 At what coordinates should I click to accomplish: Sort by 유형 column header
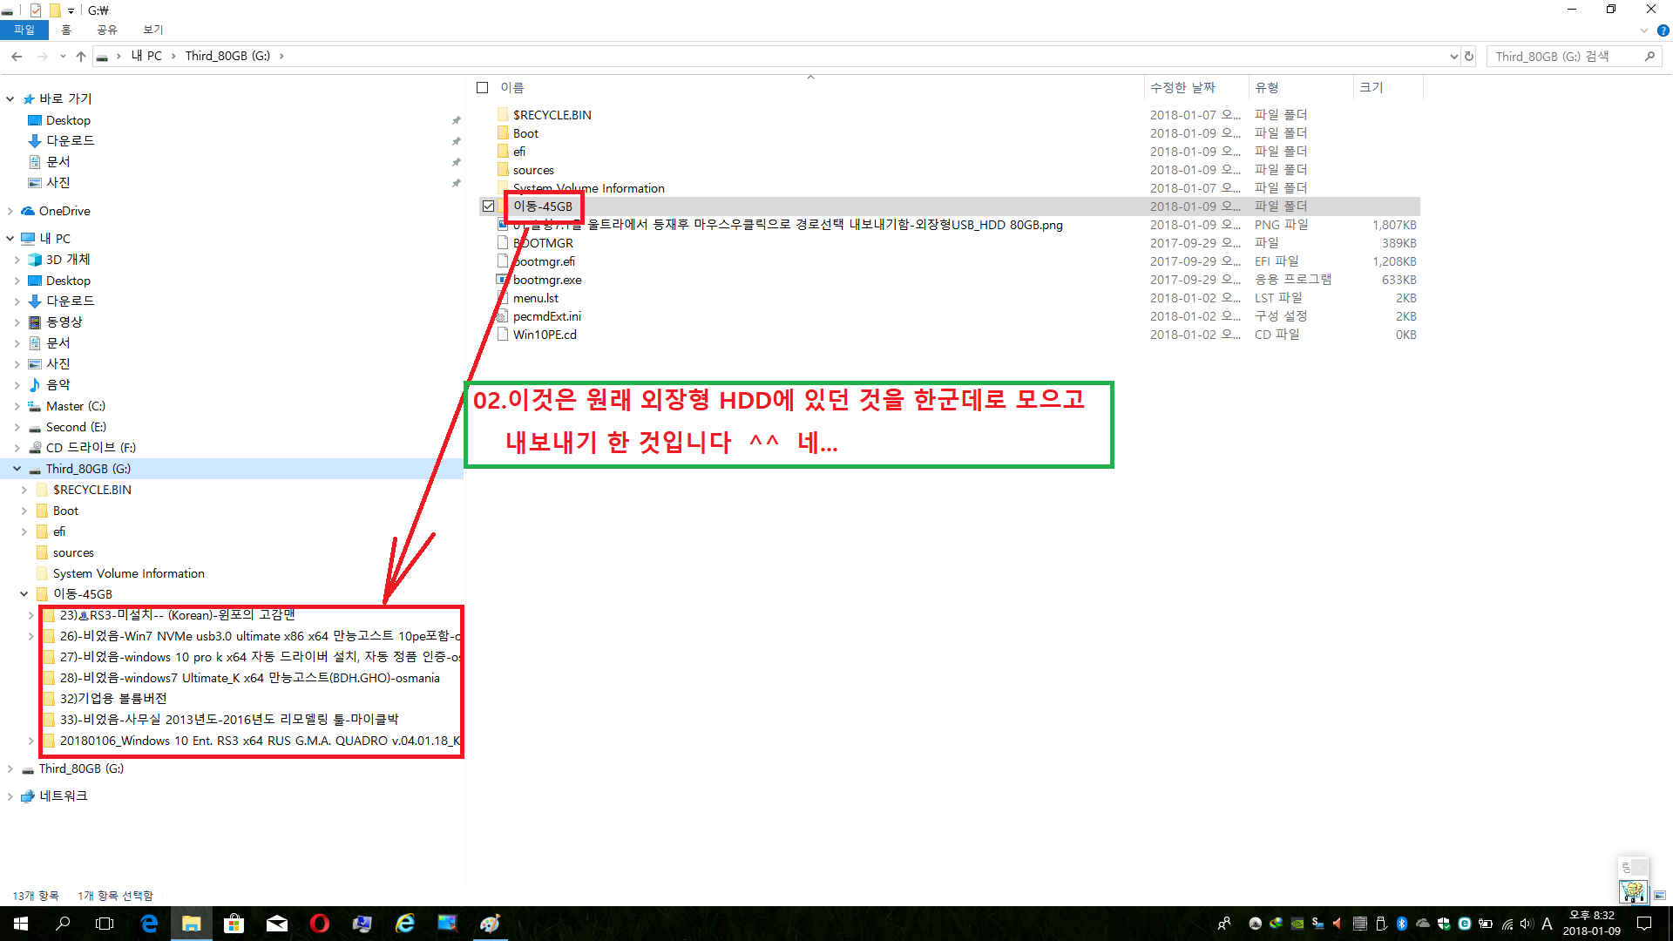pyautogui.click(x=1300, y=88)
